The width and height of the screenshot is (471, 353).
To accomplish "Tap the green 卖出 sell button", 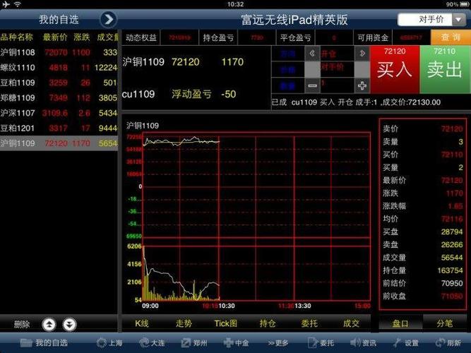I will [x=445, y=69].
